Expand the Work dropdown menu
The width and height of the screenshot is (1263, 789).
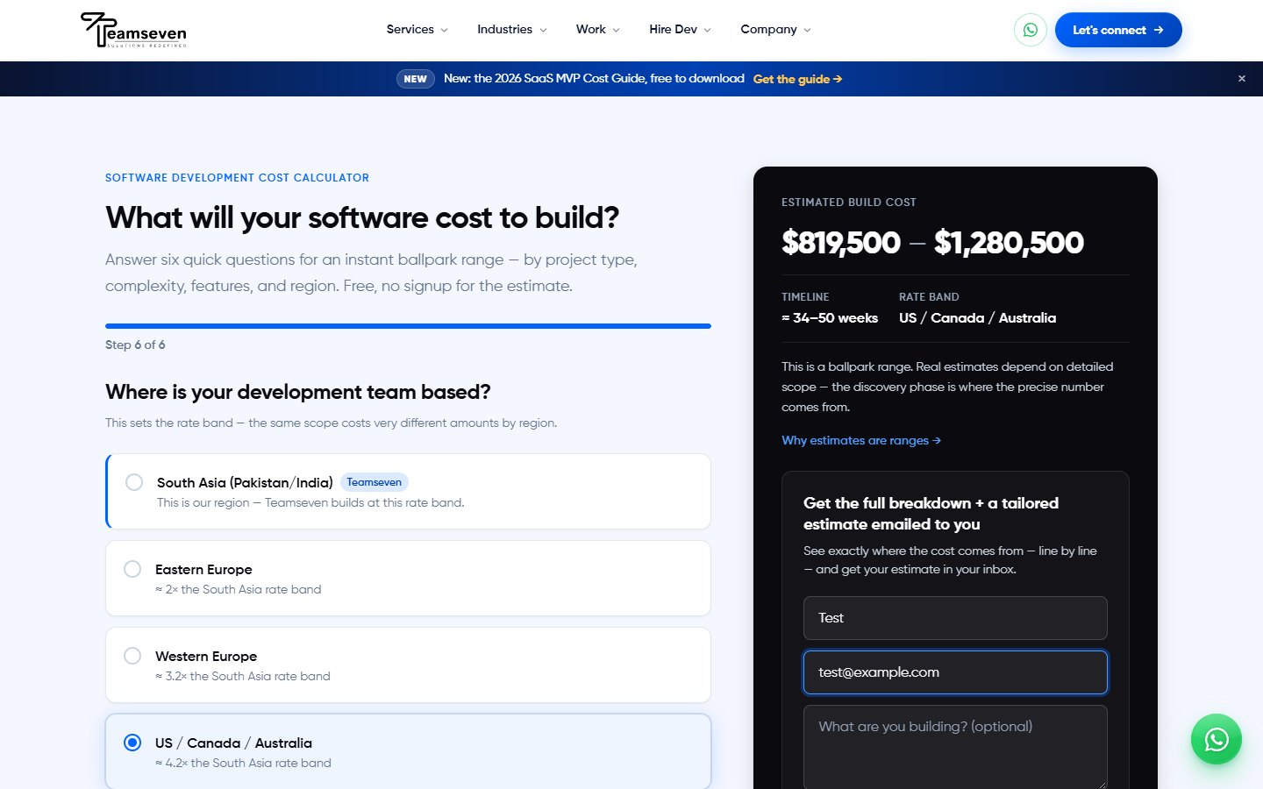tap(598, 30)
